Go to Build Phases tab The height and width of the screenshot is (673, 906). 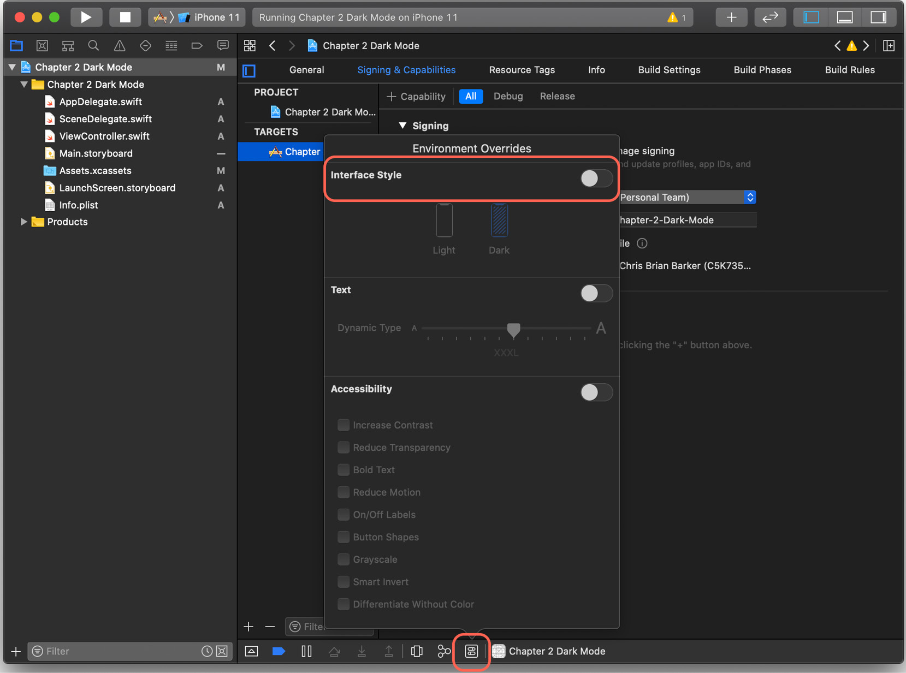coord(762,70)
